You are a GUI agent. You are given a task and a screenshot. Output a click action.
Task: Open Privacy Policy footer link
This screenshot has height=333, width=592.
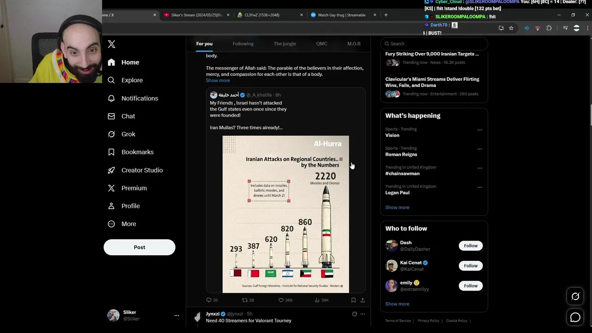(x=428, y=321)
